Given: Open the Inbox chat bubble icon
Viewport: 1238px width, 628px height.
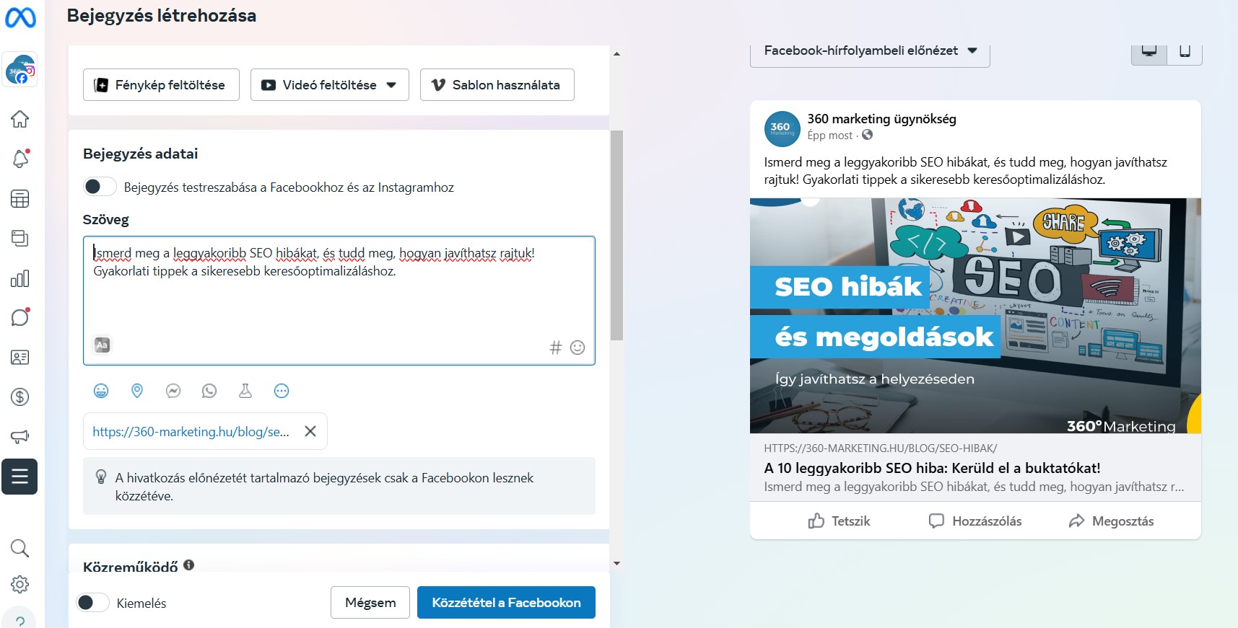Looking at the screenshot, I should (20, 317).
